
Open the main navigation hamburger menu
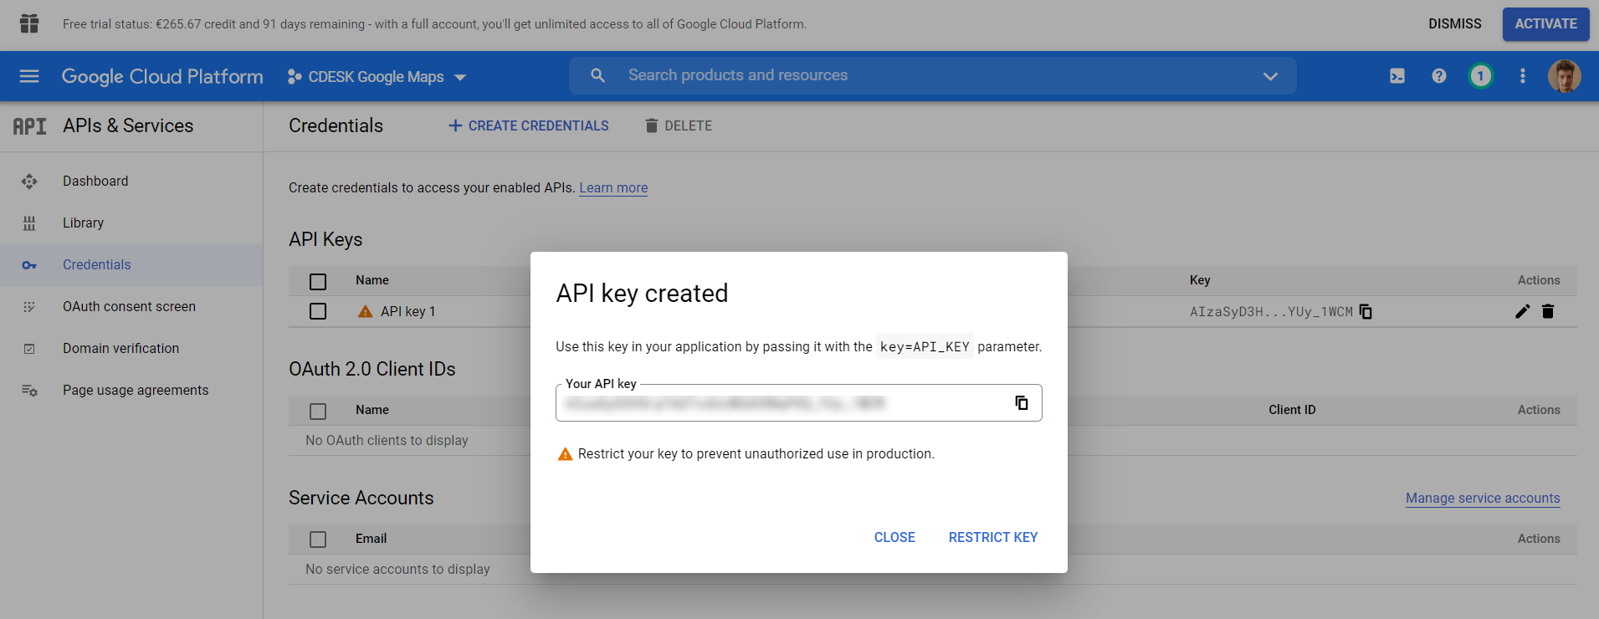29,76
